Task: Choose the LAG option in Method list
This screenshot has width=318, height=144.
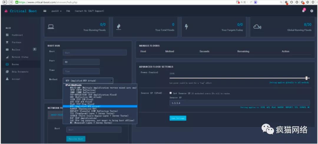Action: (x=102, y=120)
